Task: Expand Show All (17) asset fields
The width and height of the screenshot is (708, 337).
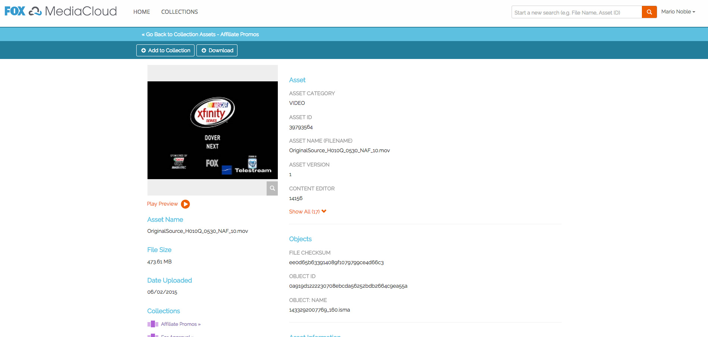Action: point(304,212)
